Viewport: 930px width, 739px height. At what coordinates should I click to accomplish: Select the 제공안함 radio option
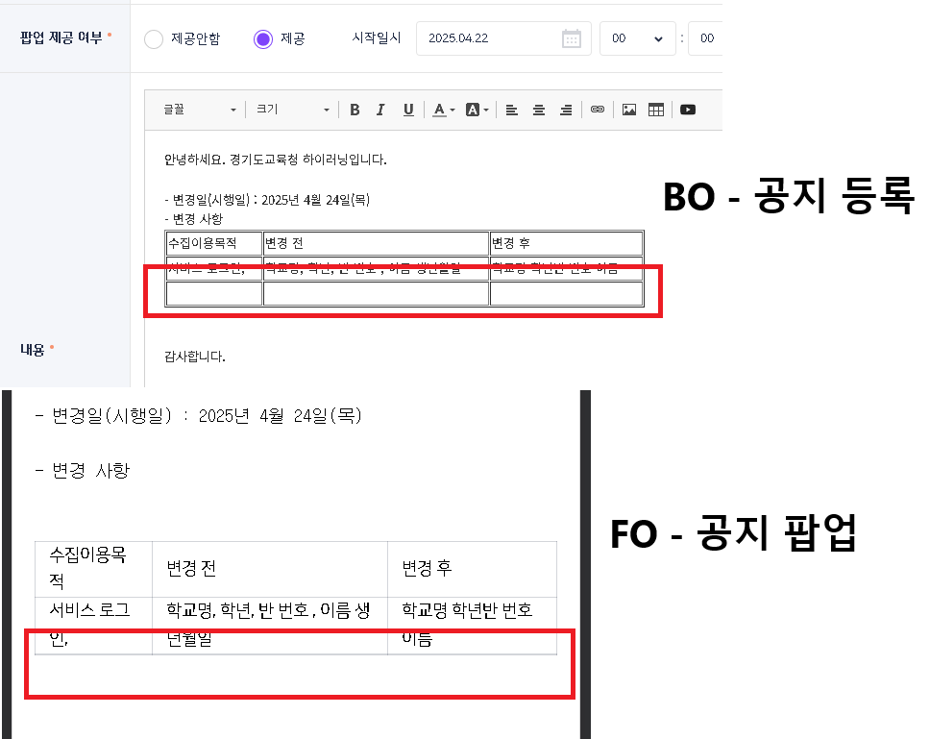(x=154, y=39)
